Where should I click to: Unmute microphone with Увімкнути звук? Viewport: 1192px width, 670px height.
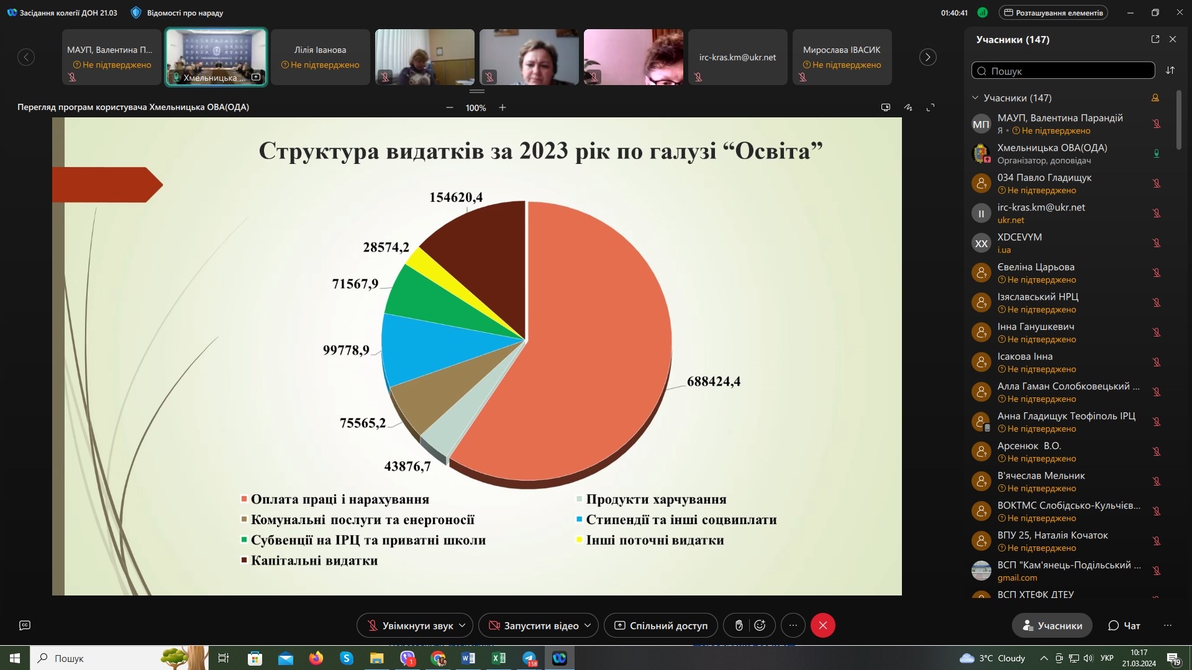(x=410, y=625)
